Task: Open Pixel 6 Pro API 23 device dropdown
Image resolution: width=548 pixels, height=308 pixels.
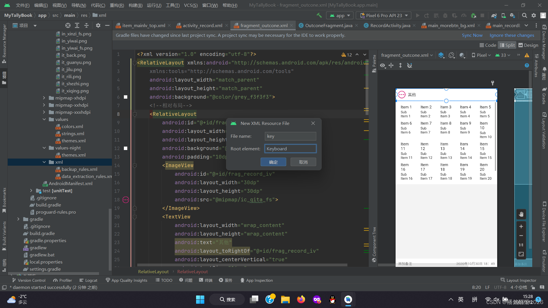Action: coord(383,15)
